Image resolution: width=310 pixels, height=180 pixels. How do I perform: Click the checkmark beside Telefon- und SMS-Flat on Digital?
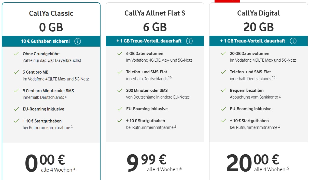pos(223,72)
